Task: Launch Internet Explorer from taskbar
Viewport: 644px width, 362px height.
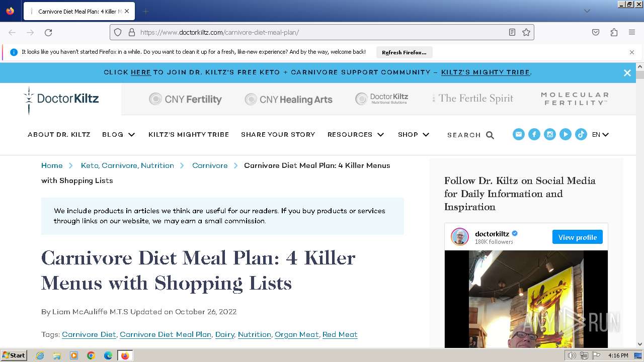Action: 40,355
